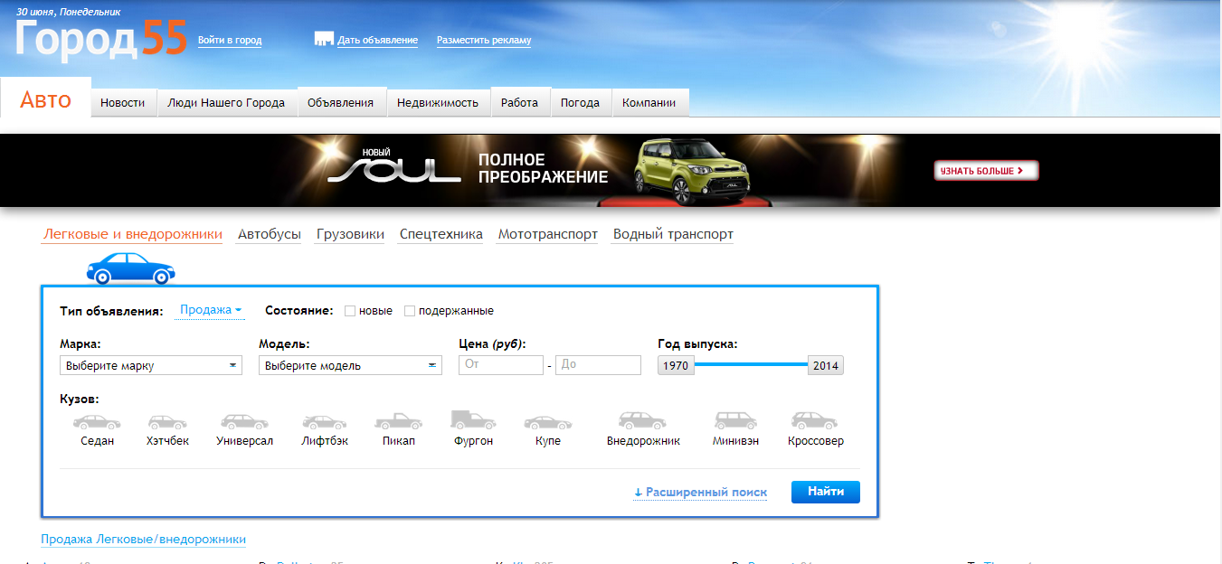Image resolution: width=1222 pixels, height=564 pixels.
Task: Pick the Внедорожник body type icon
Action: click(643, 421)
